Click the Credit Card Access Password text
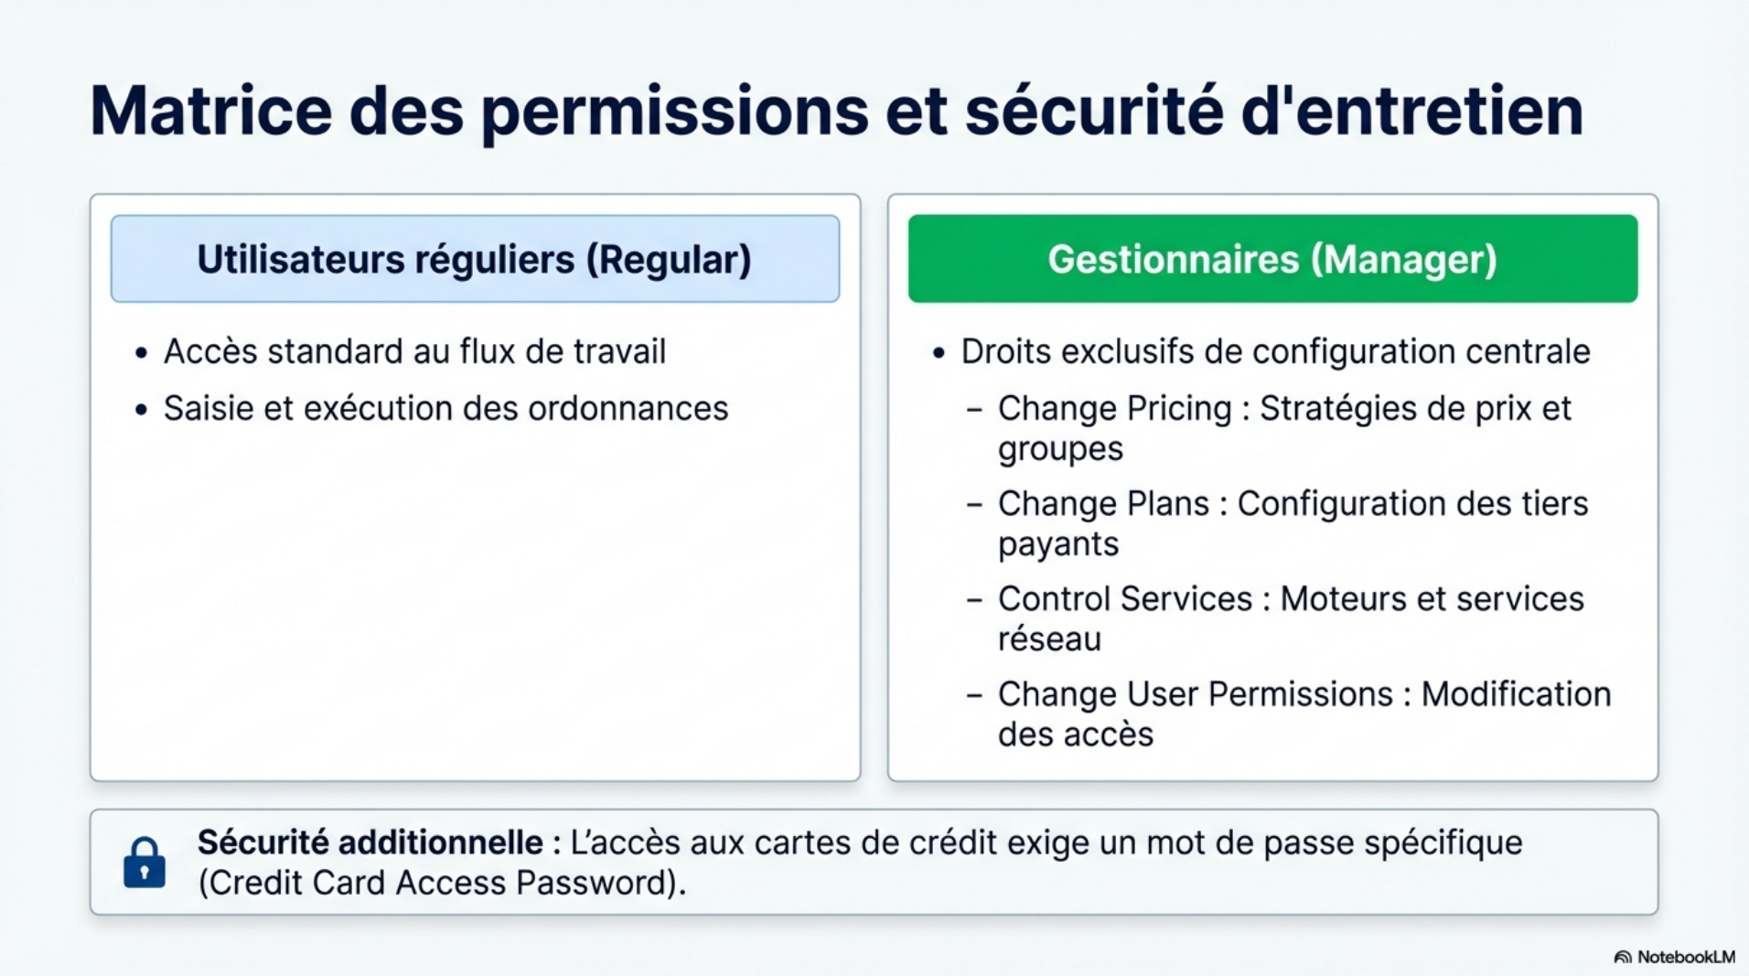 click(441, 883)
